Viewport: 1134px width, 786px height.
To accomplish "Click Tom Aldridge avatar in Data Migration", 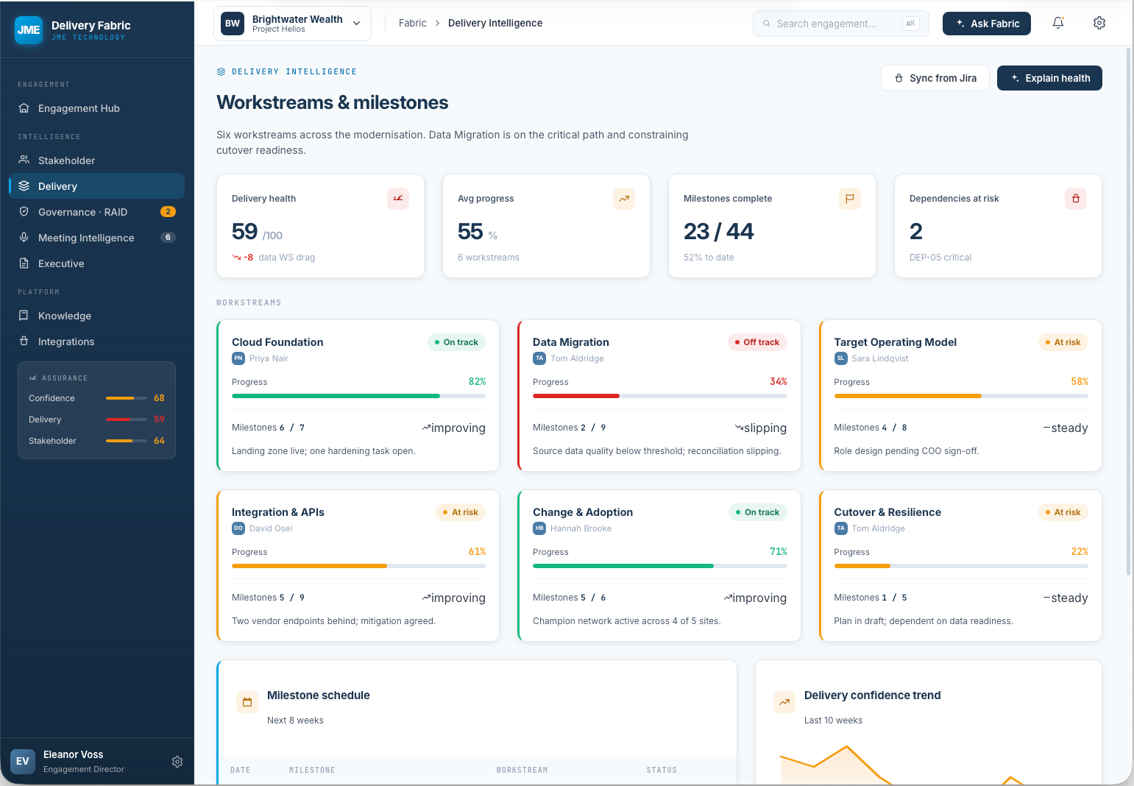I will click(539, 358).
